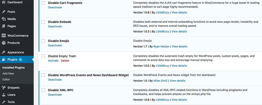Click the Tools wrench icon
262x105 pixels.
[x=4, y=102]
